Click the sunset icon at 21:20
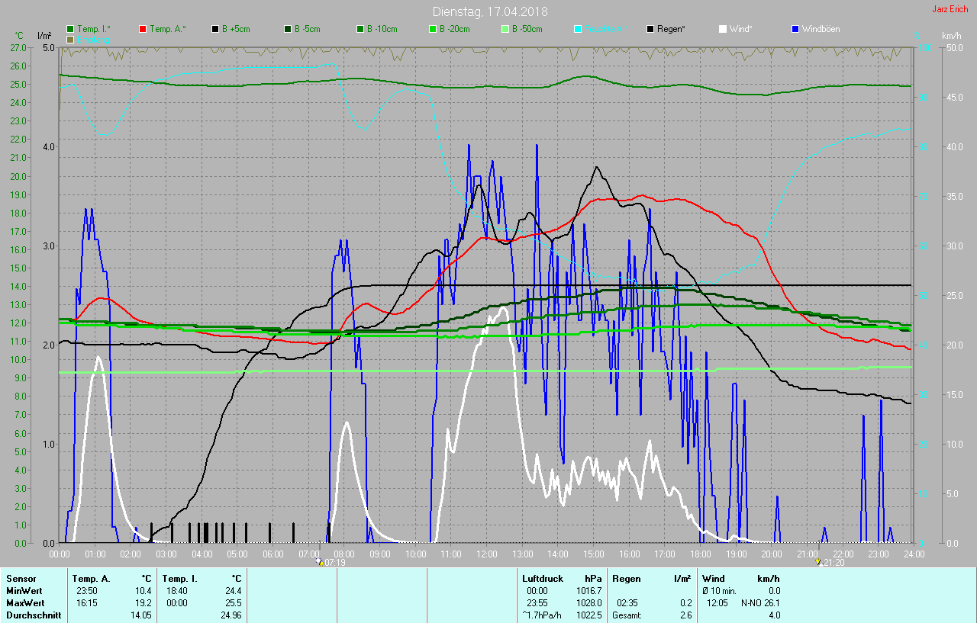This screenshot has height=623, width=977. 818,561
